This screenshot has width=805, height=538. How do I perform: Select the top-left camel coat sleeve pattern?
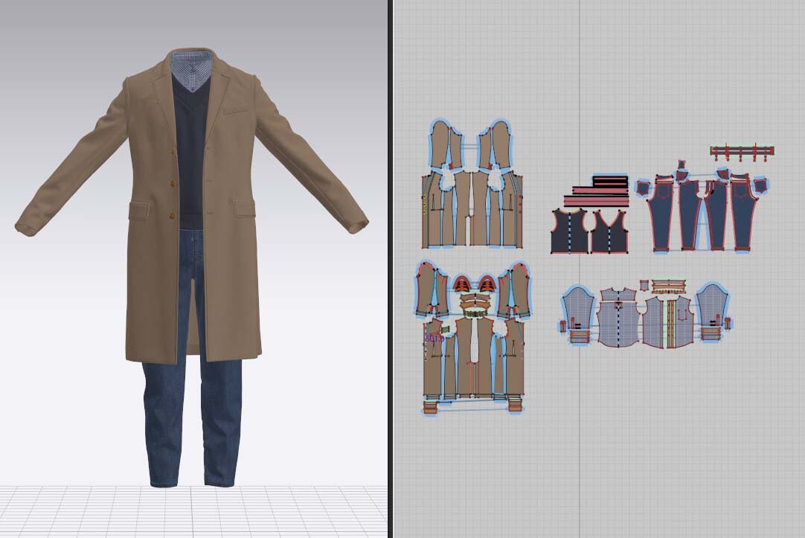445,145
